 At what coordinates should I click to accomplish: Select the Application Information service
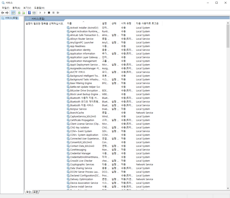[x=114, y=54]
